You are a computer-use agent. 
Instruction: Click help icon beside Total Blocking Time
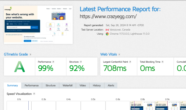(163, 62)
